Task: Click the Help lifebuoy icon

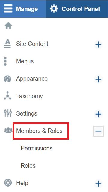Action: (8, 183)
